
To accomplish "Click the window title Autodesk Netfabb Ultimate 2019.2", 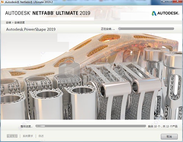I will pos(29,2).
